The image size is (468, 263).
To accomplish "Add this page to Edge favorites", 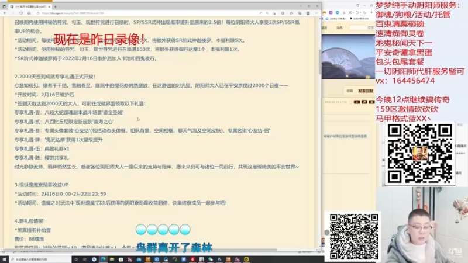I will tap(274, 13).
